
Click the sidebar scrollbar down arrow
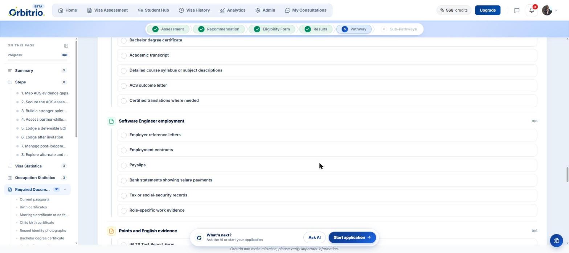76,243
